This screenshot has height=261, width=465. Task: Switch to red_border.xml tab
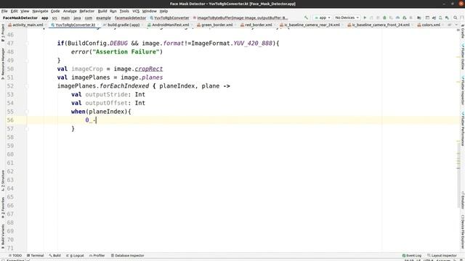coord(256,25)
